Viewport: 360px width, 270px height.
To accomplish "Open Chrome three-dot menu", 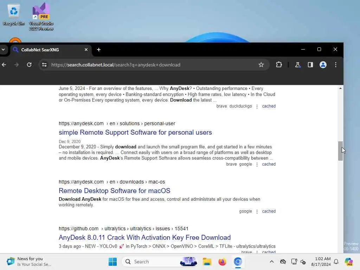I will (336, 65).
